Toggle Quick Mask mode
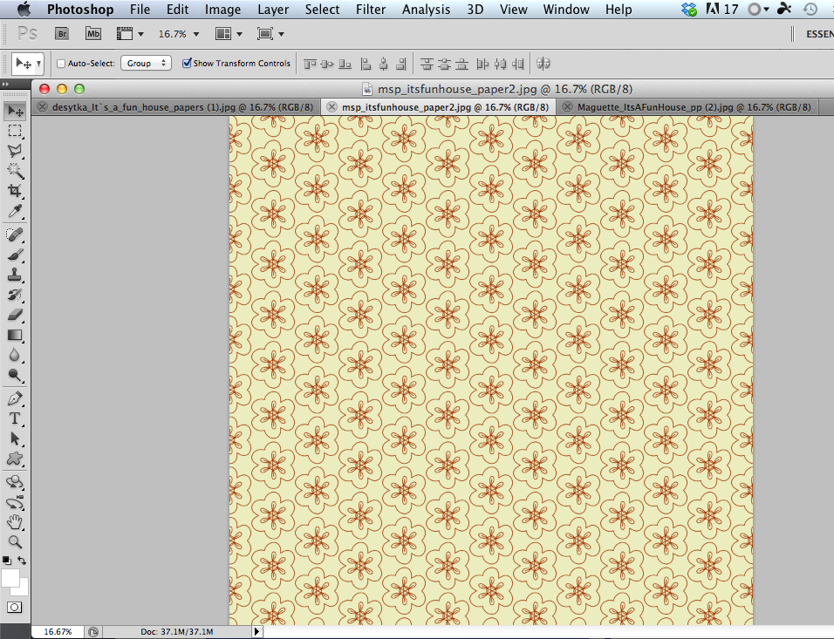Image resolution: width=834 pixels, height=639 pixels. pos(14,608)
